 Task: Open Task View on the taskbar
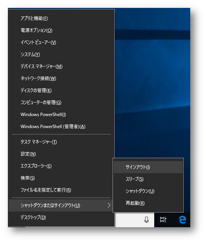click(163, 220)
